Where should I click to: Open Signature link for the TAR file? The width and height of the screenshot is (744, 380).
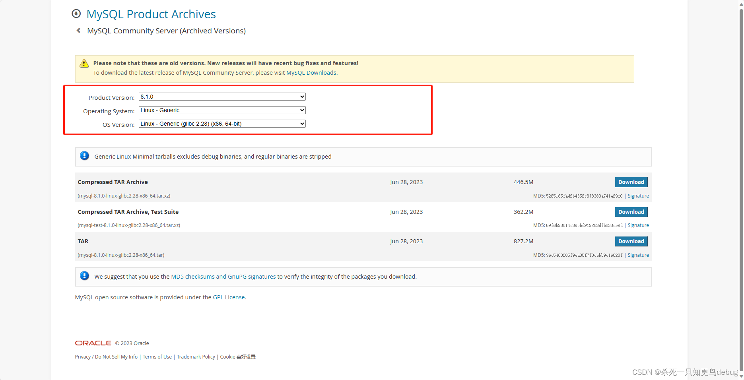click(x=638, y=255)
